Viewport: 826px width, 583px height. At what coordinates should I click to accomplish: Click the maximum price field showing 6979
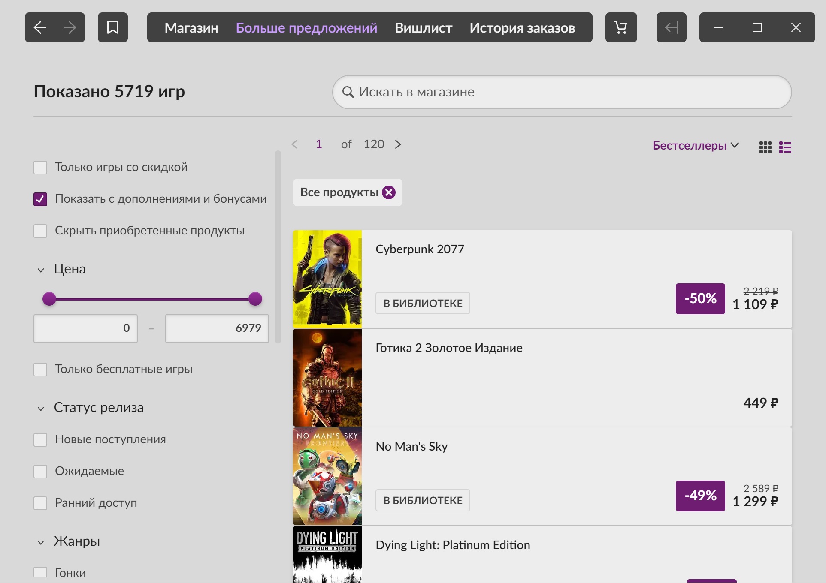(217, 328)
